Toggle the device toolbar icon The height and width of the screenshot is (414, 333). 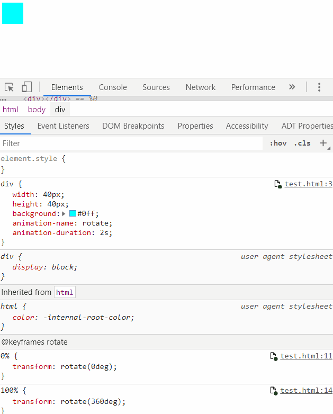(26, 87)
